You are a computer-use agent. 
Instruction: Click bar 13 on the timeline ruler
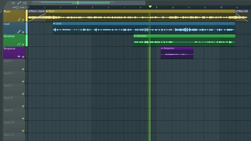(x=221, y=7)
